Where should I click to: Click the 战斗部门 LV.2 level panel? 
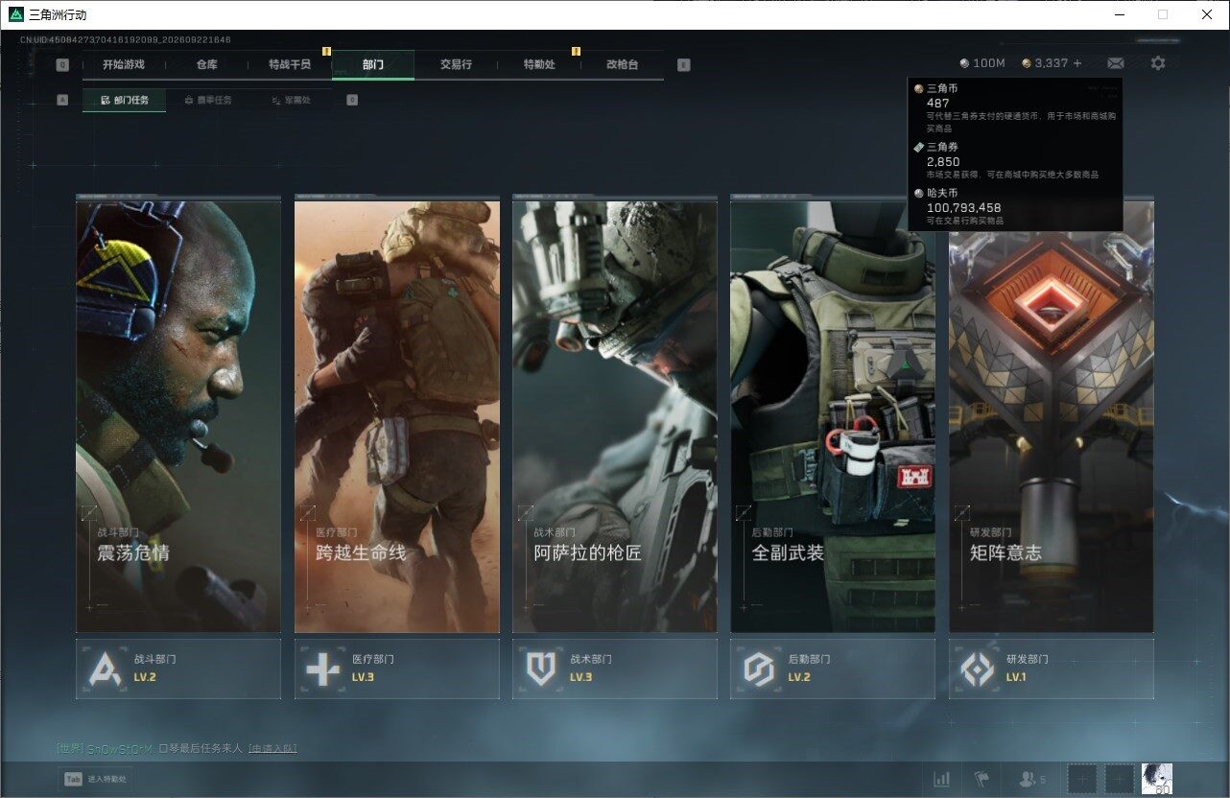point(178,669)
